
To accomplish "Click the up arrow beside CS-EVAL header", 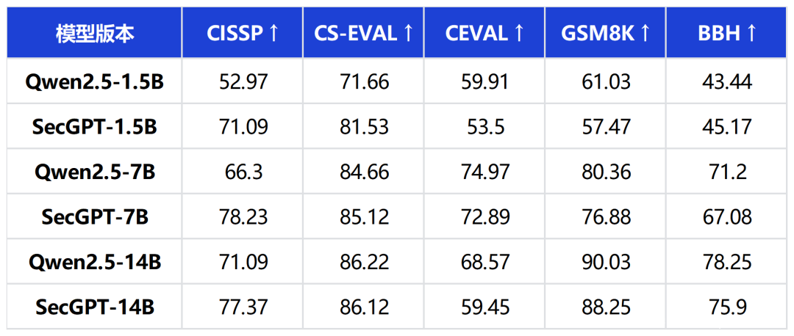I will [x=408, y=33].
